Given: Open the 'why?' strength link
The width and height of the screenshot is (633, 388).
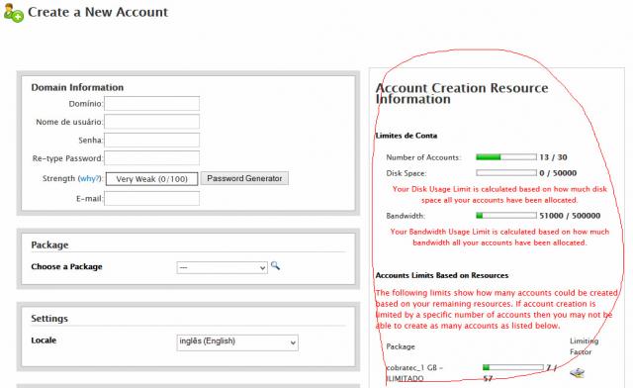Looking at the screenshot, I should pyautogui.click(x=89, y=178).
